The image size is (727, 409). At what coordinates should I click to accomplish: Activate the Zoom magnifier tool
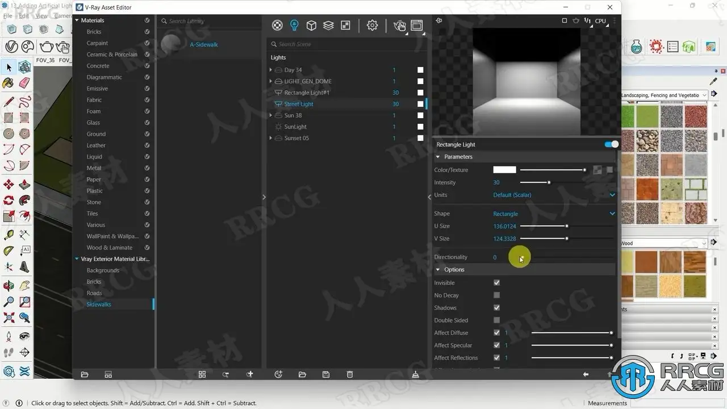point(9,302)
